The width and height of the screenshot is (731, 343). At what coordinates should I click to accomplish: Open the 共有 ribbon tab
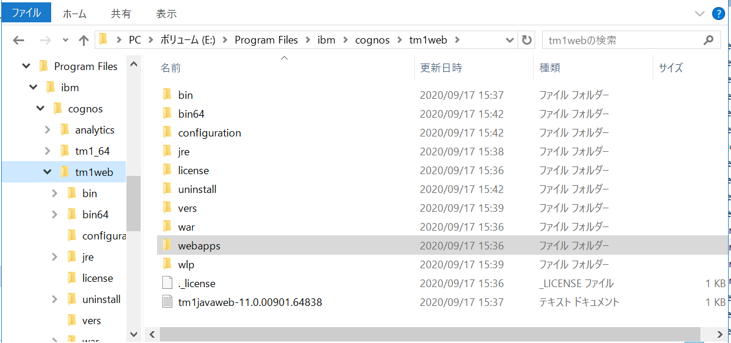pos(121,14)
